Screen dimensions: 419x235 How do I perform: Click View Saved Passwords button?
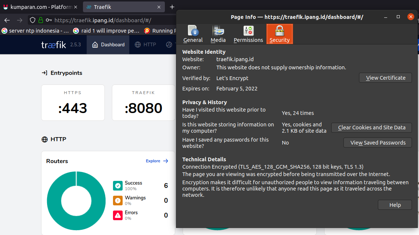[x=377, y=142]
